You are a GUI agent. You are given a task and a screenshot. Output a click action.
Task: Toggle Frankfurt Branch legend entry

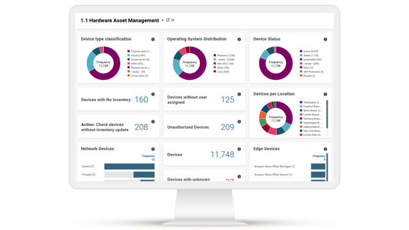(311, 107)
